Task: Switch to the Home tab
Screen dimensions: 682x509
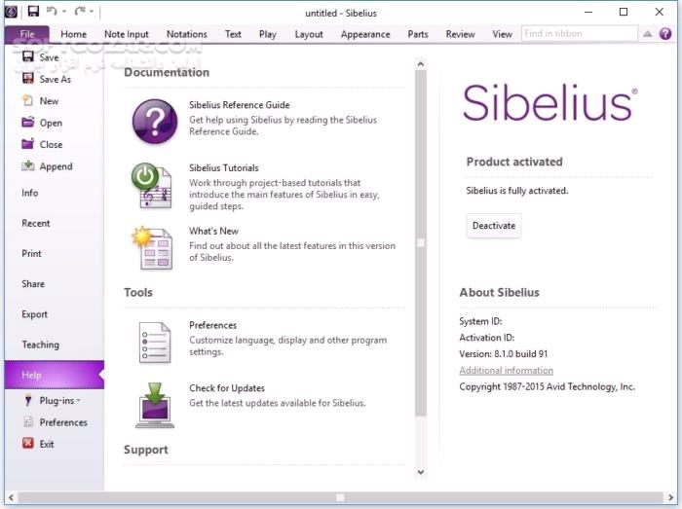Action: point(73,34)
